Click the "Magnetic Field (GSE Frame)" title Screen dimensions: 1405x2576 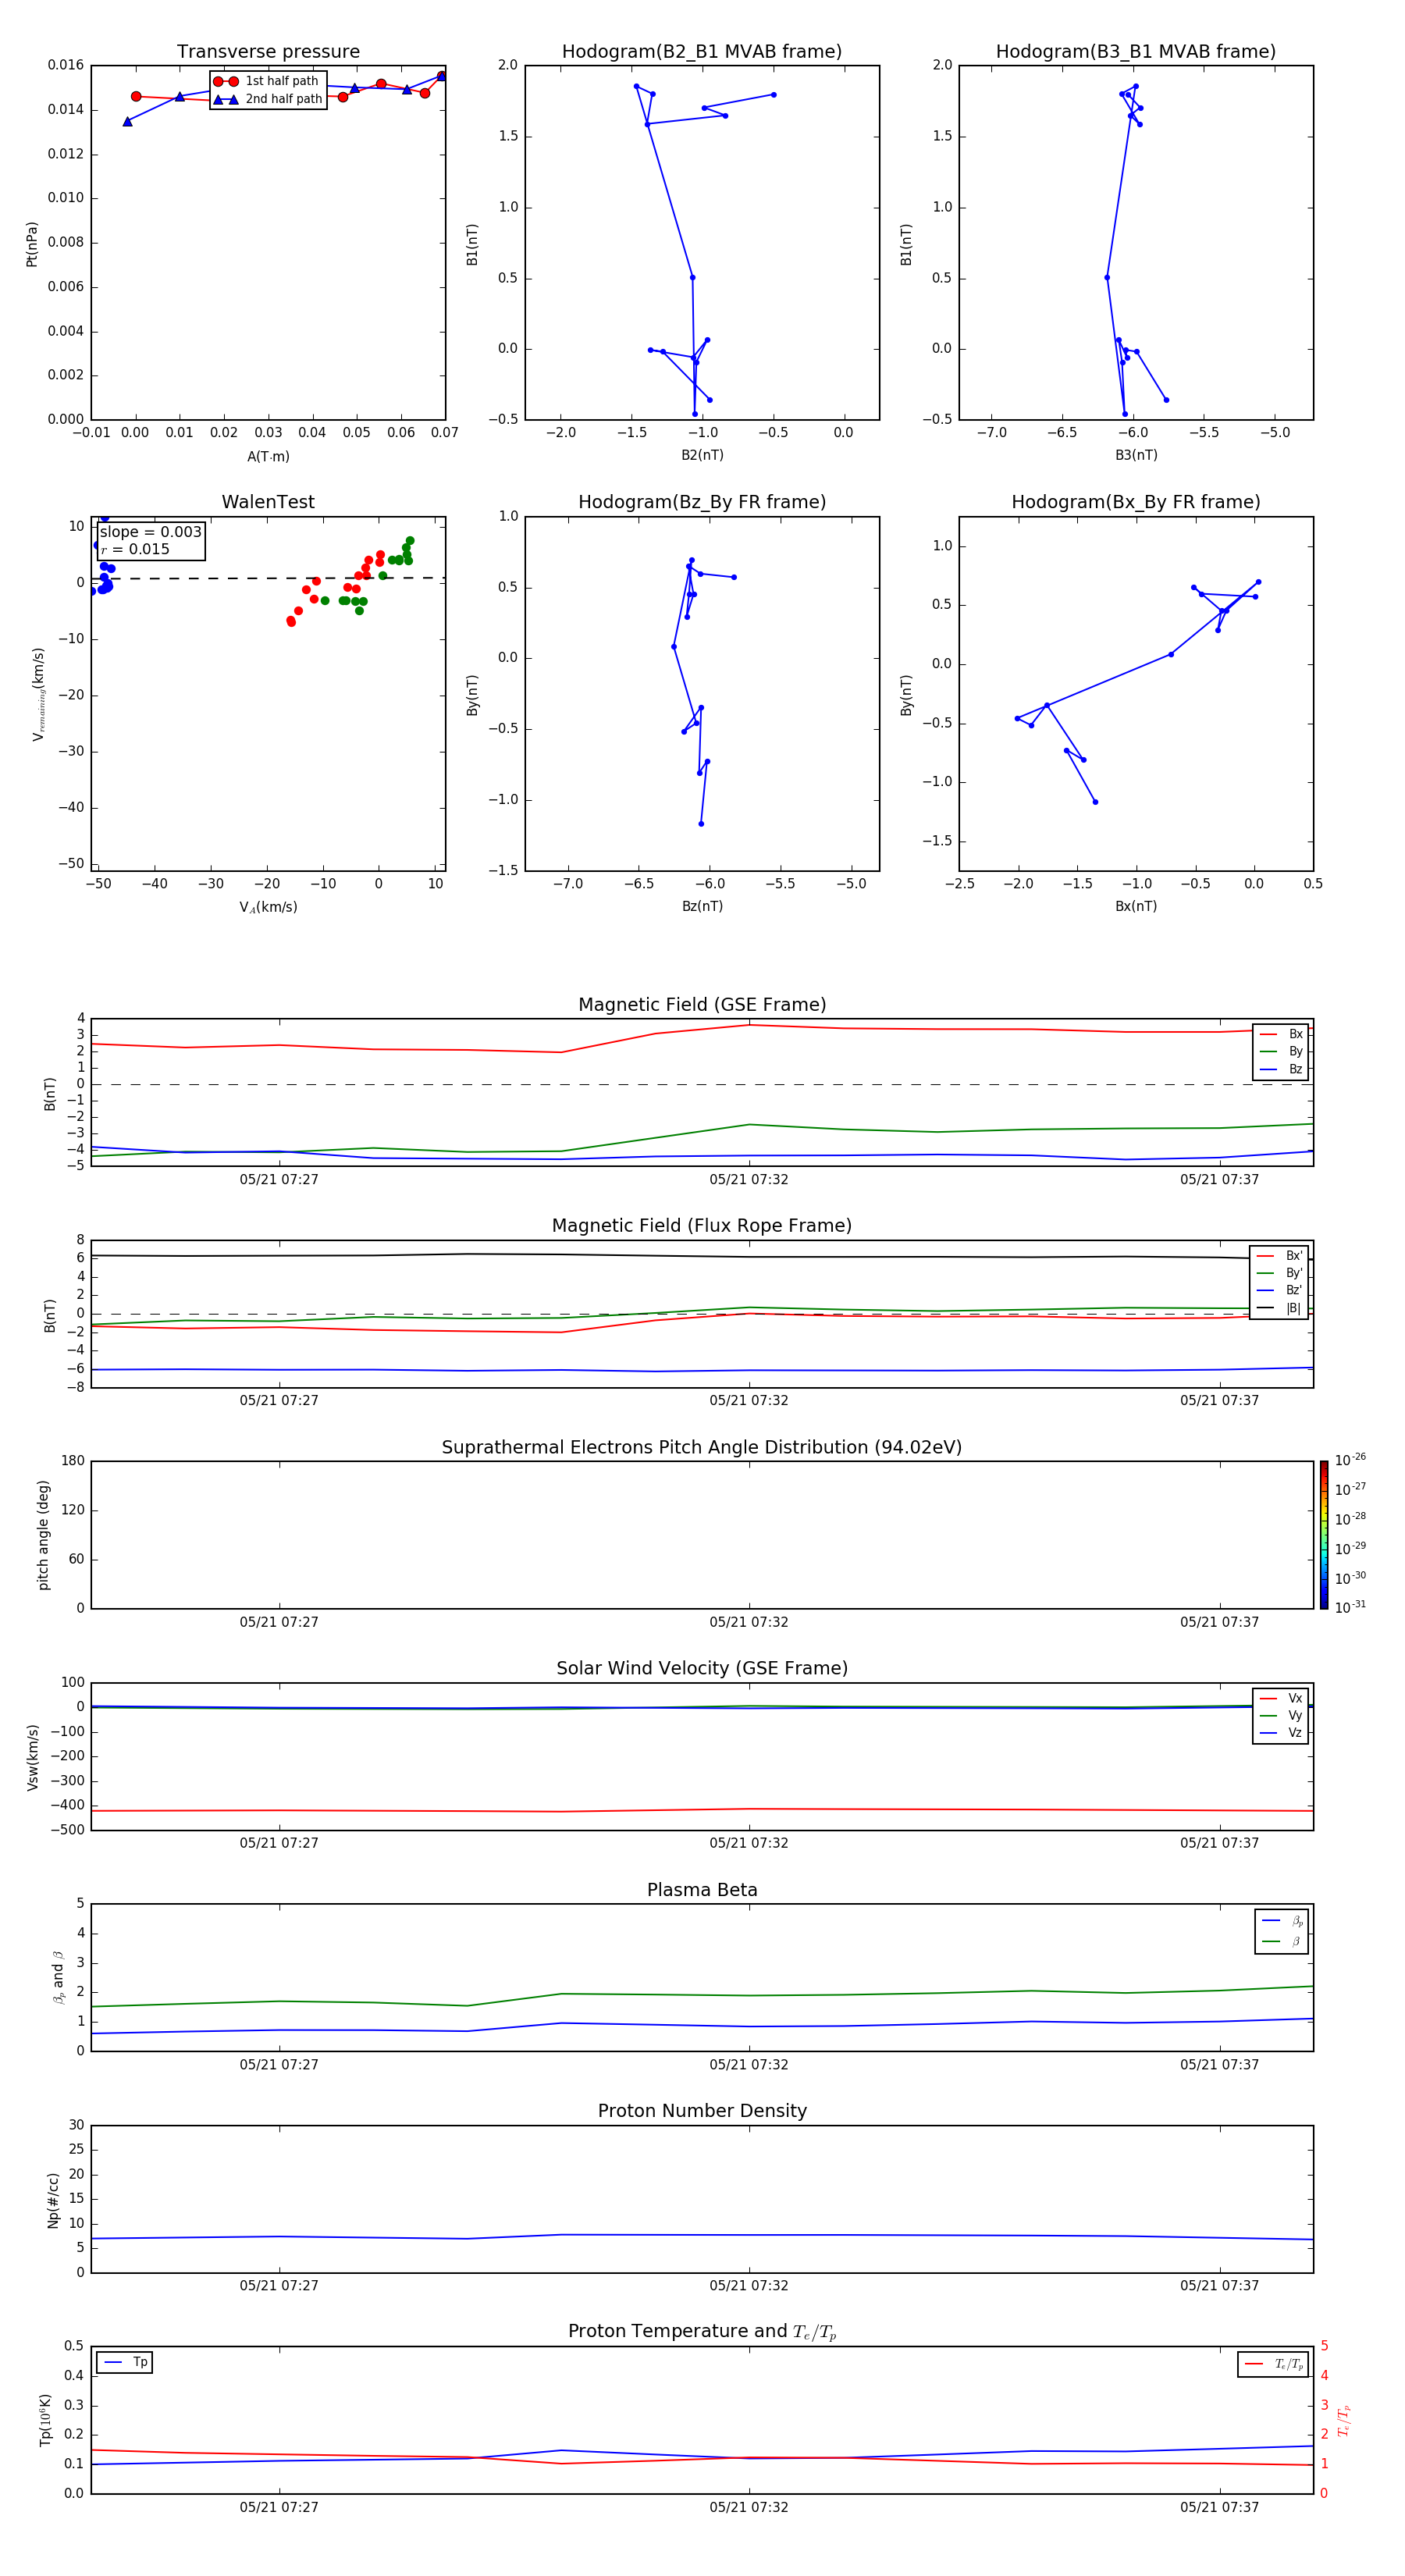[x=702, y=1005]
